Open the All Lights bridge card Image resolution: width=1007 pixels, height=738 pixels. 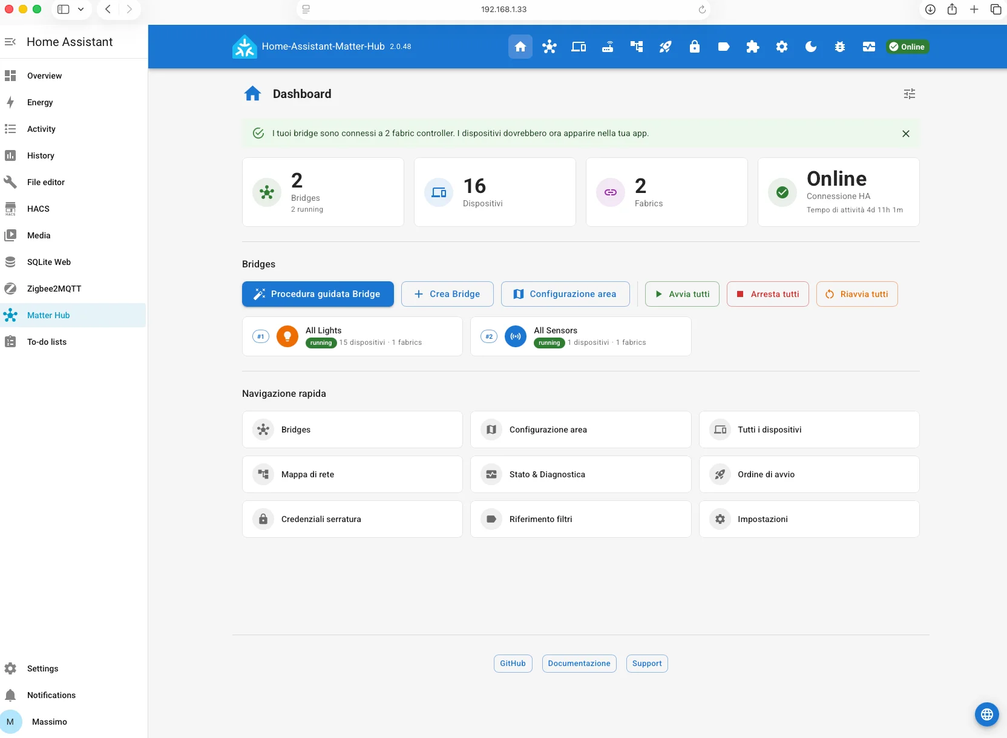(352, 336)
